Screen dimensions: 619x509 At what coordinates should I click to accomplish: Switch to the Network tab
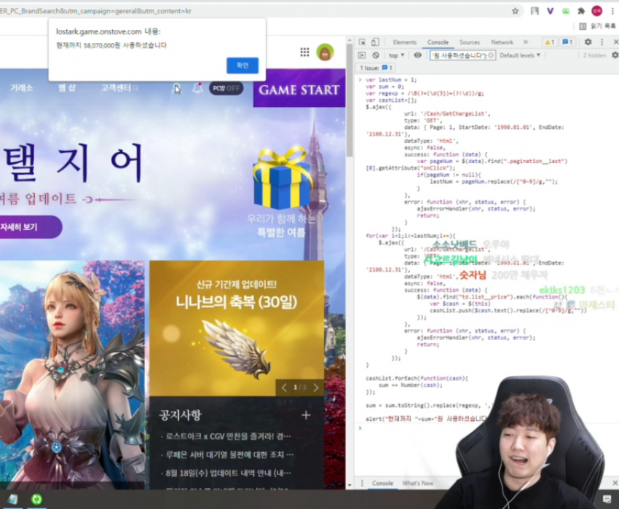pos(502,42)
